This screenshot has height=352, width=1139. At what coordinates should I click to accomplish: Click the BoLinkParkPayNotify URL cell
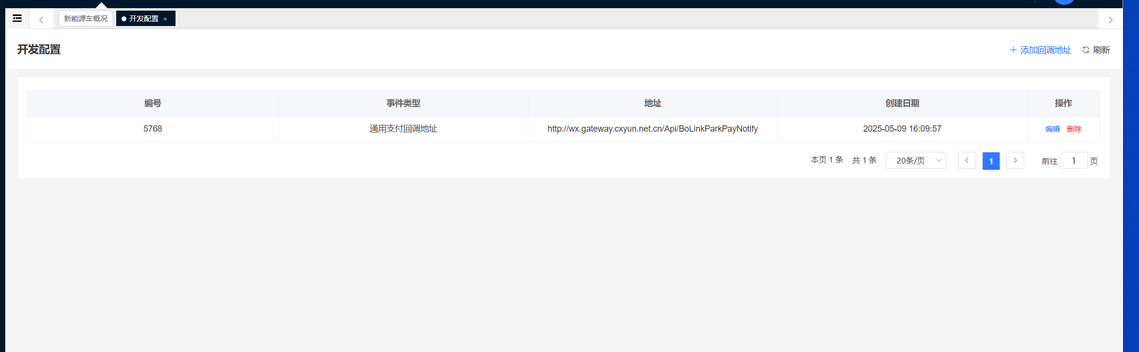(x=653, y=129)
